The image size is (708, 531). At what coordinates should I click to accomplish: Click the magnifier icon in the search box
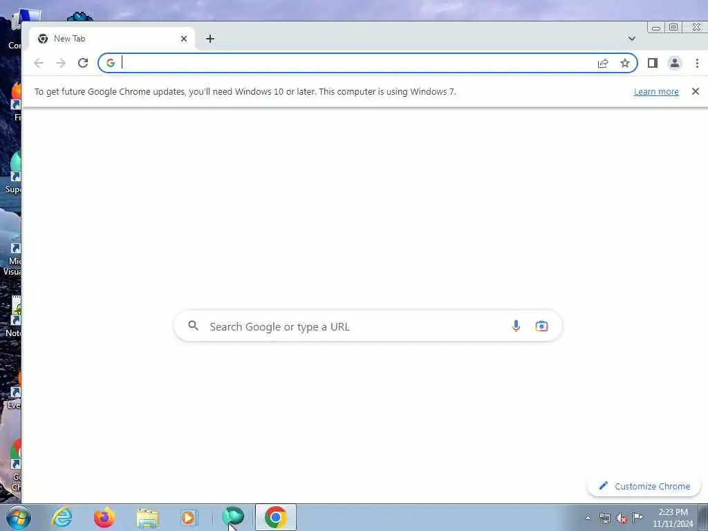194,326
